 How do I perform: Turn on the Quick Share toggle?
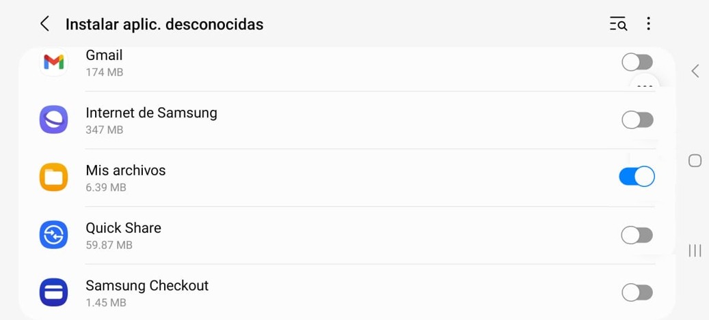(x=637, y=235)
